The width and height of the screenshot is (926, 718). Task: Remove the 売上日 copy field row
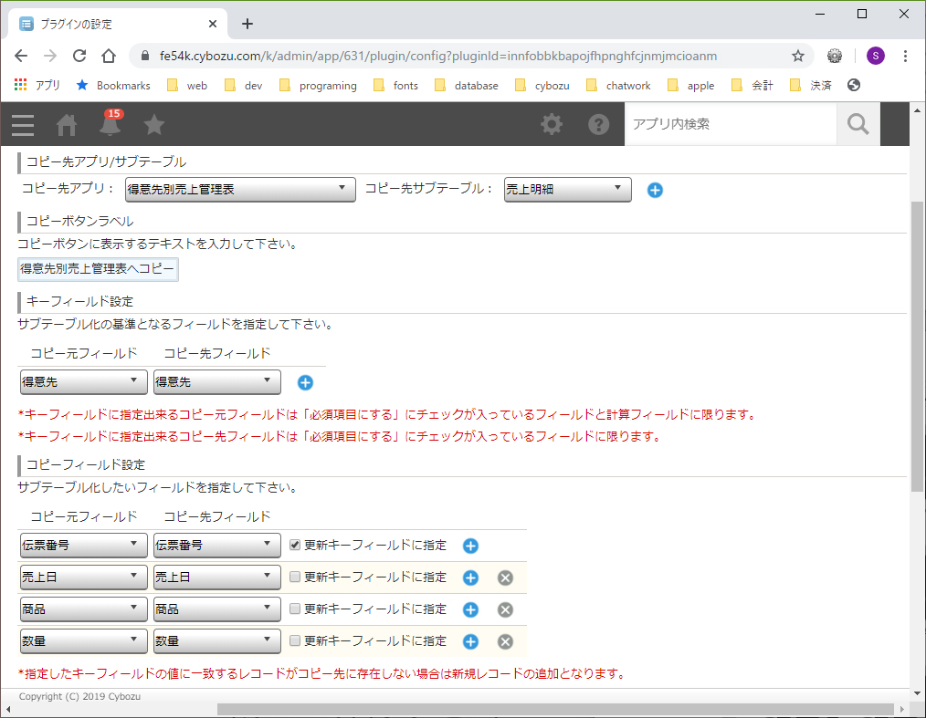click(506, 578)
